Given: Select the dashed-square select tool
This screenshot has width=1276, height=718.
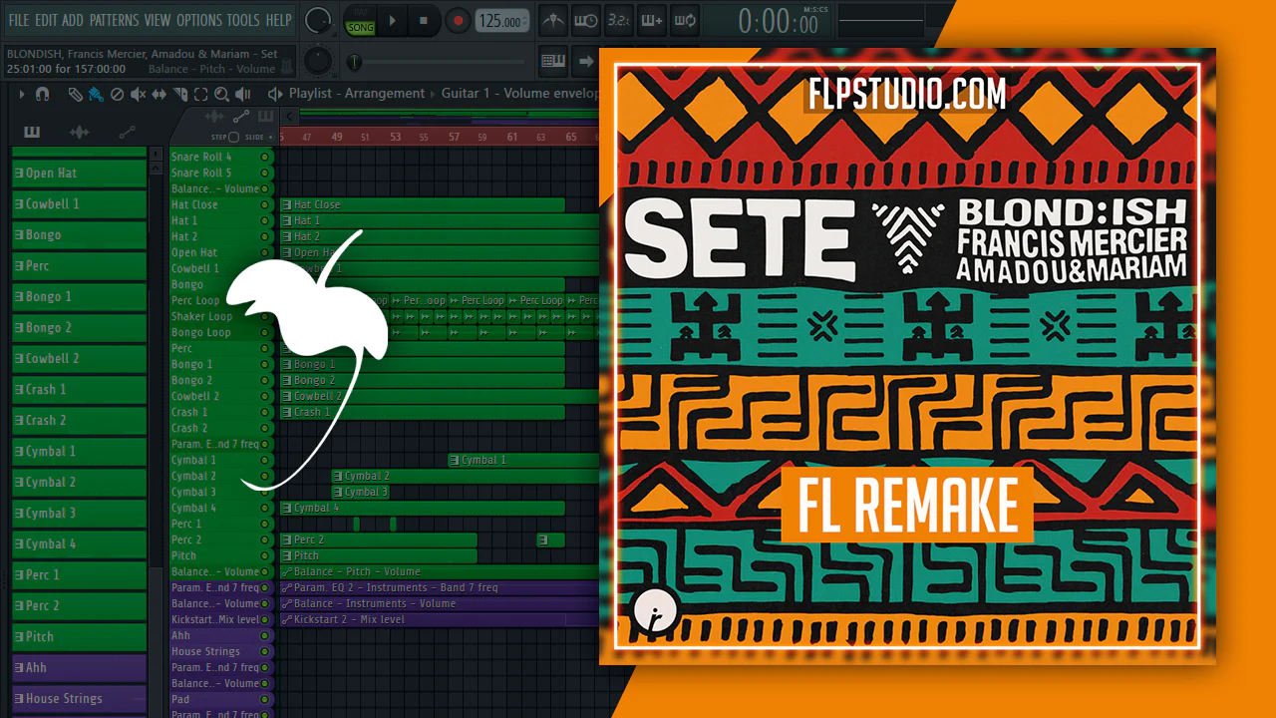Looking at the screenshot, I should tap(200, 94).
